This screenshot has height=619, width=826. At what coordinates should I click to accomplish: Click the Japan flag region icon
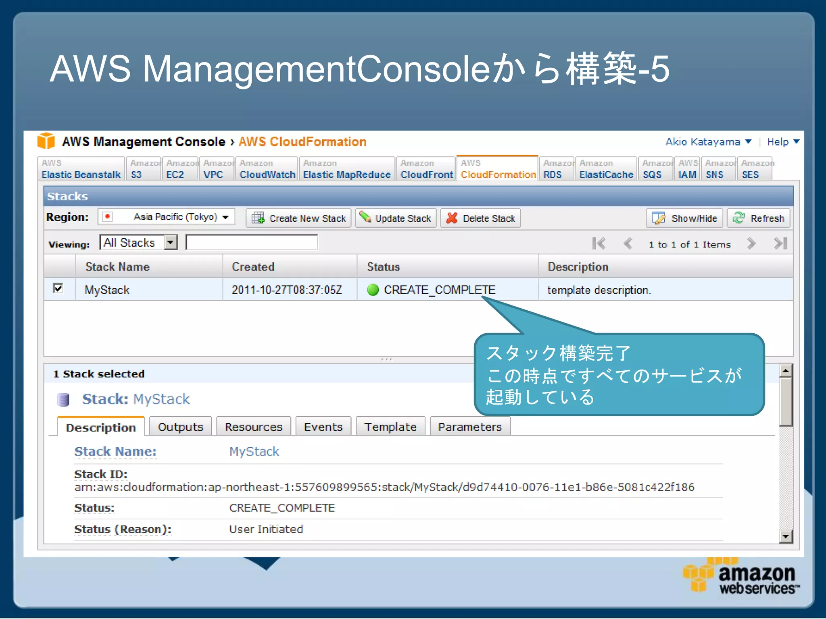tap(107, 217)
